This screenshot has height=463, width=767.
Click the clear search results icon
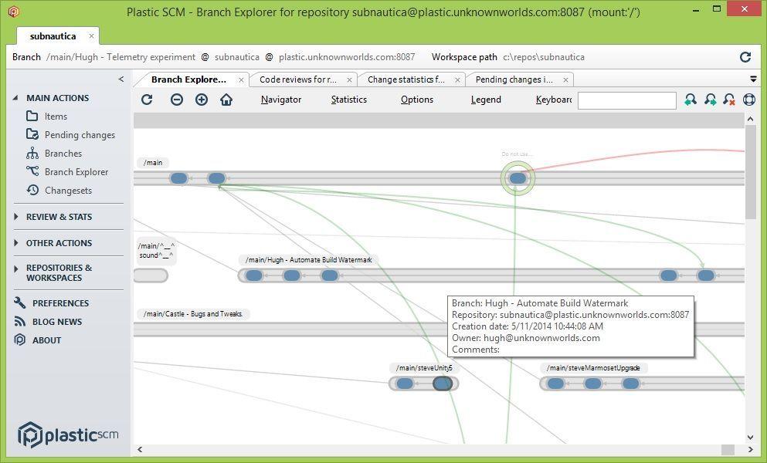[x=729, y=100]
